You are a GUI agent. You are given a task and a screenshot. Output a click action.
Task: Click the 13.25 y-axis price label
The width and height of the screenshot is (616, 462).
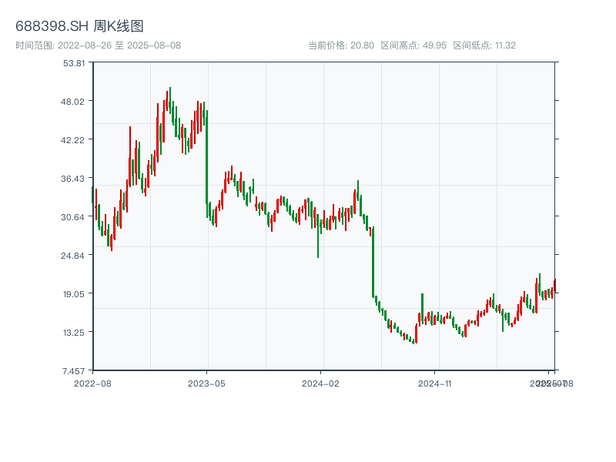[75, 333]
